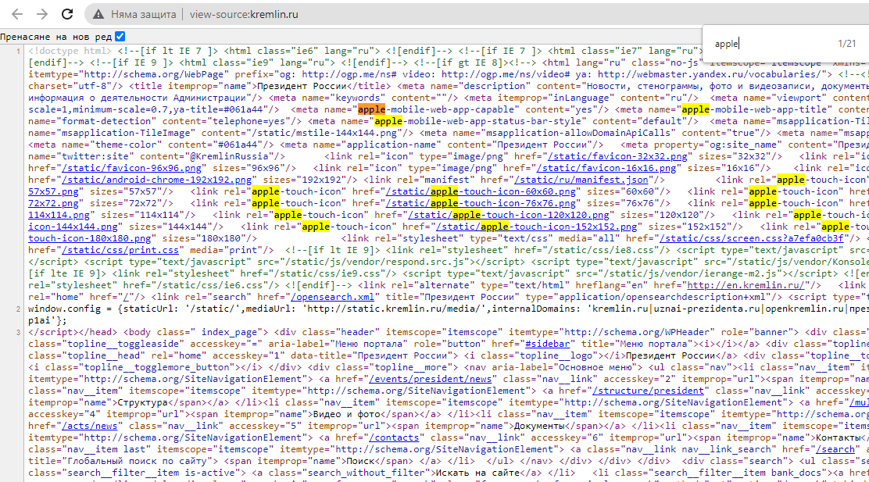Open the 57x57.png link
This screenshot has height=482, width=869.
[x=53, y=191]
